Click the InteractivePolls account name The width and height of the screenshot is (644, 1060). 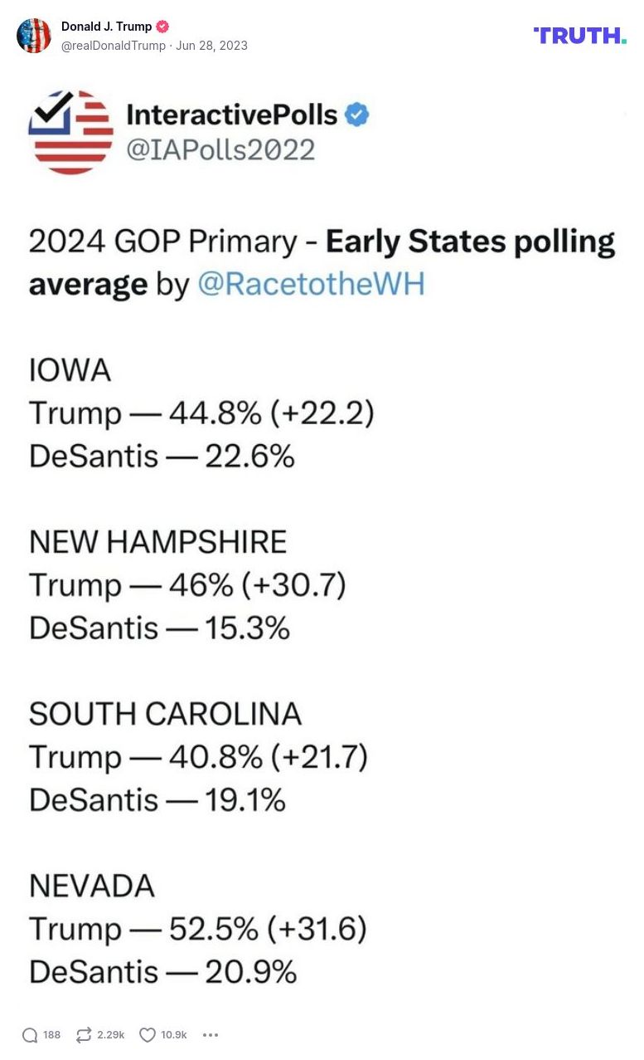(x=232, y=115)
